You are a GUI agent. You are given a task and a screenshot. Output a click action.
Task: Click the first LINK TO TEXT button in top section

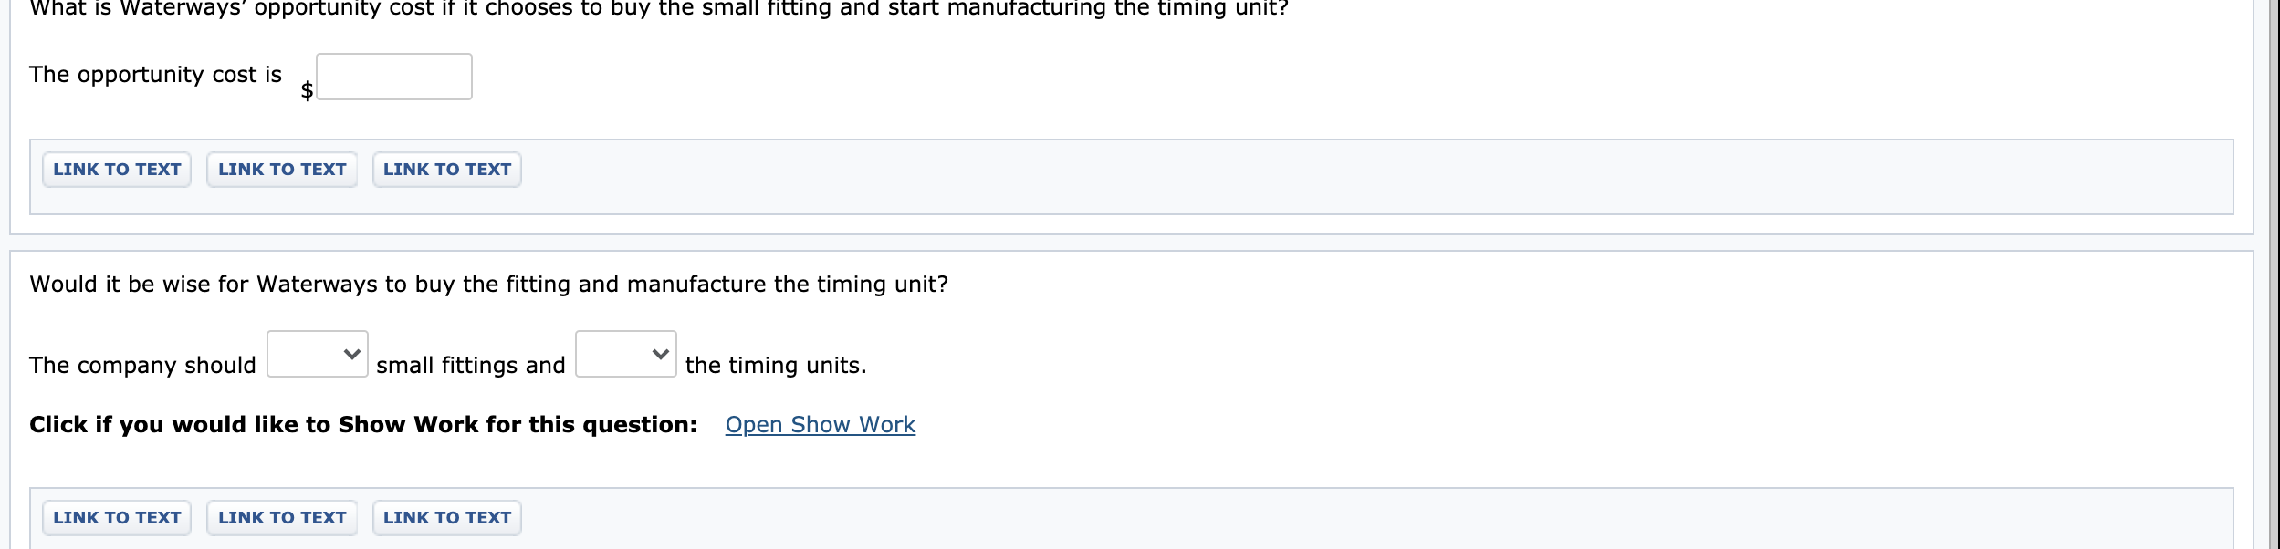[x=115, y=169]
